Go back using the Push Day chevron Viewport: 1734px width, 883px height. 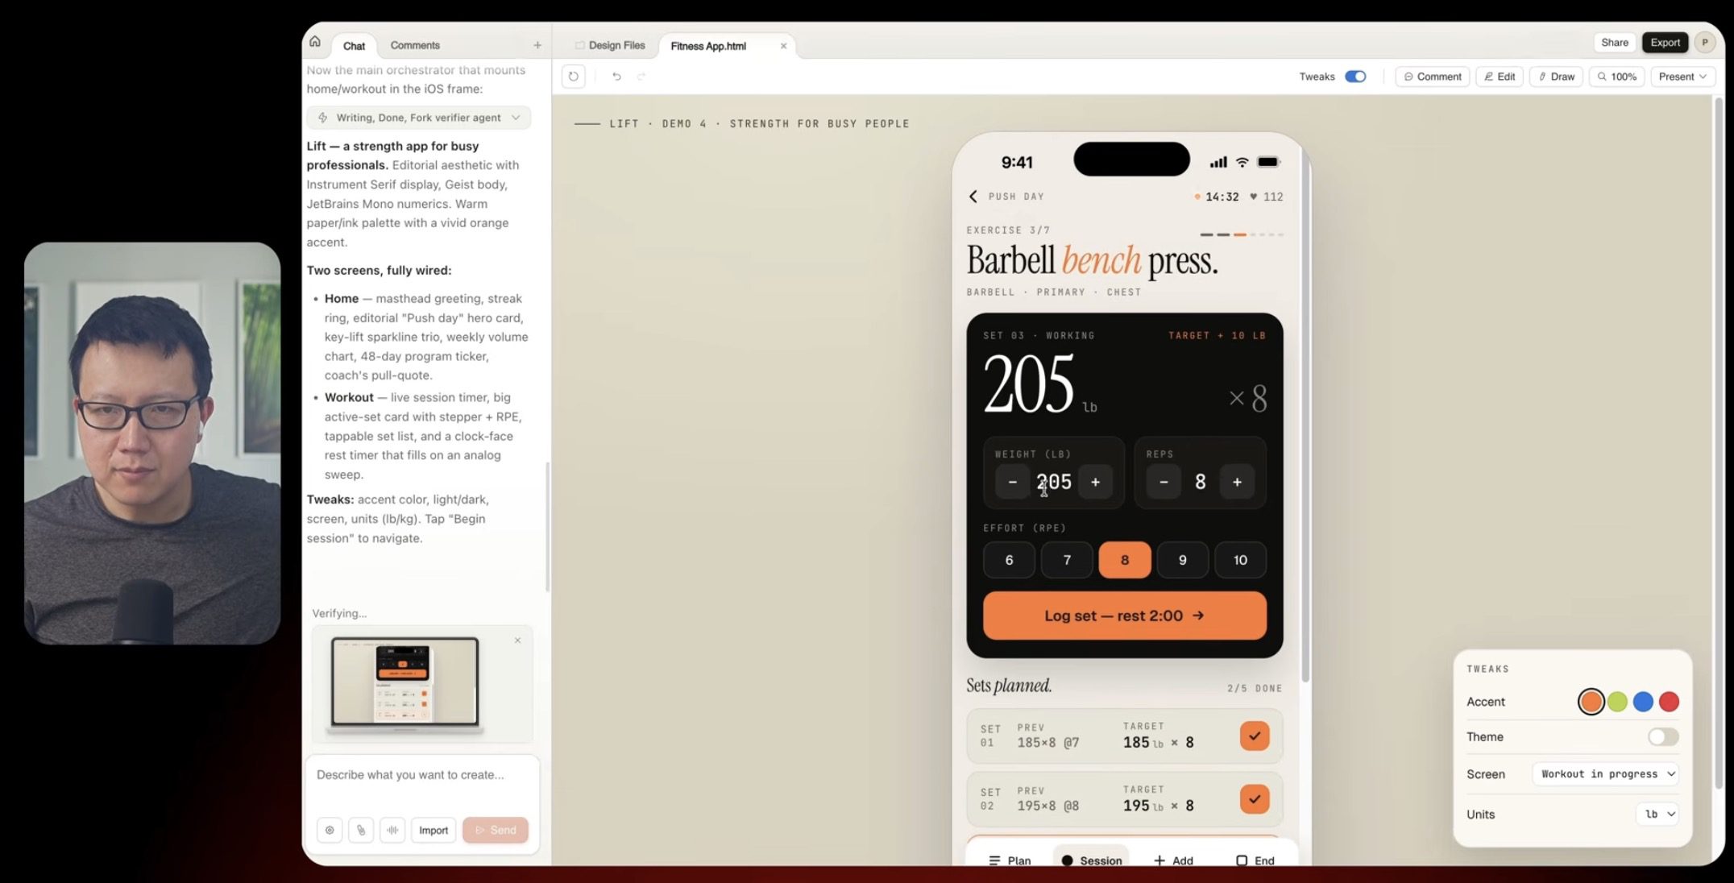[973, 197]
